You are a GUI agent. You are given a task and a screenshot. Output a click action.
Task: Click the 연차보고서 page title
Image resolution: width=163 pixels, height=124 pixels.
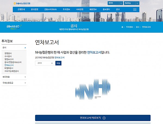(47, 42)
